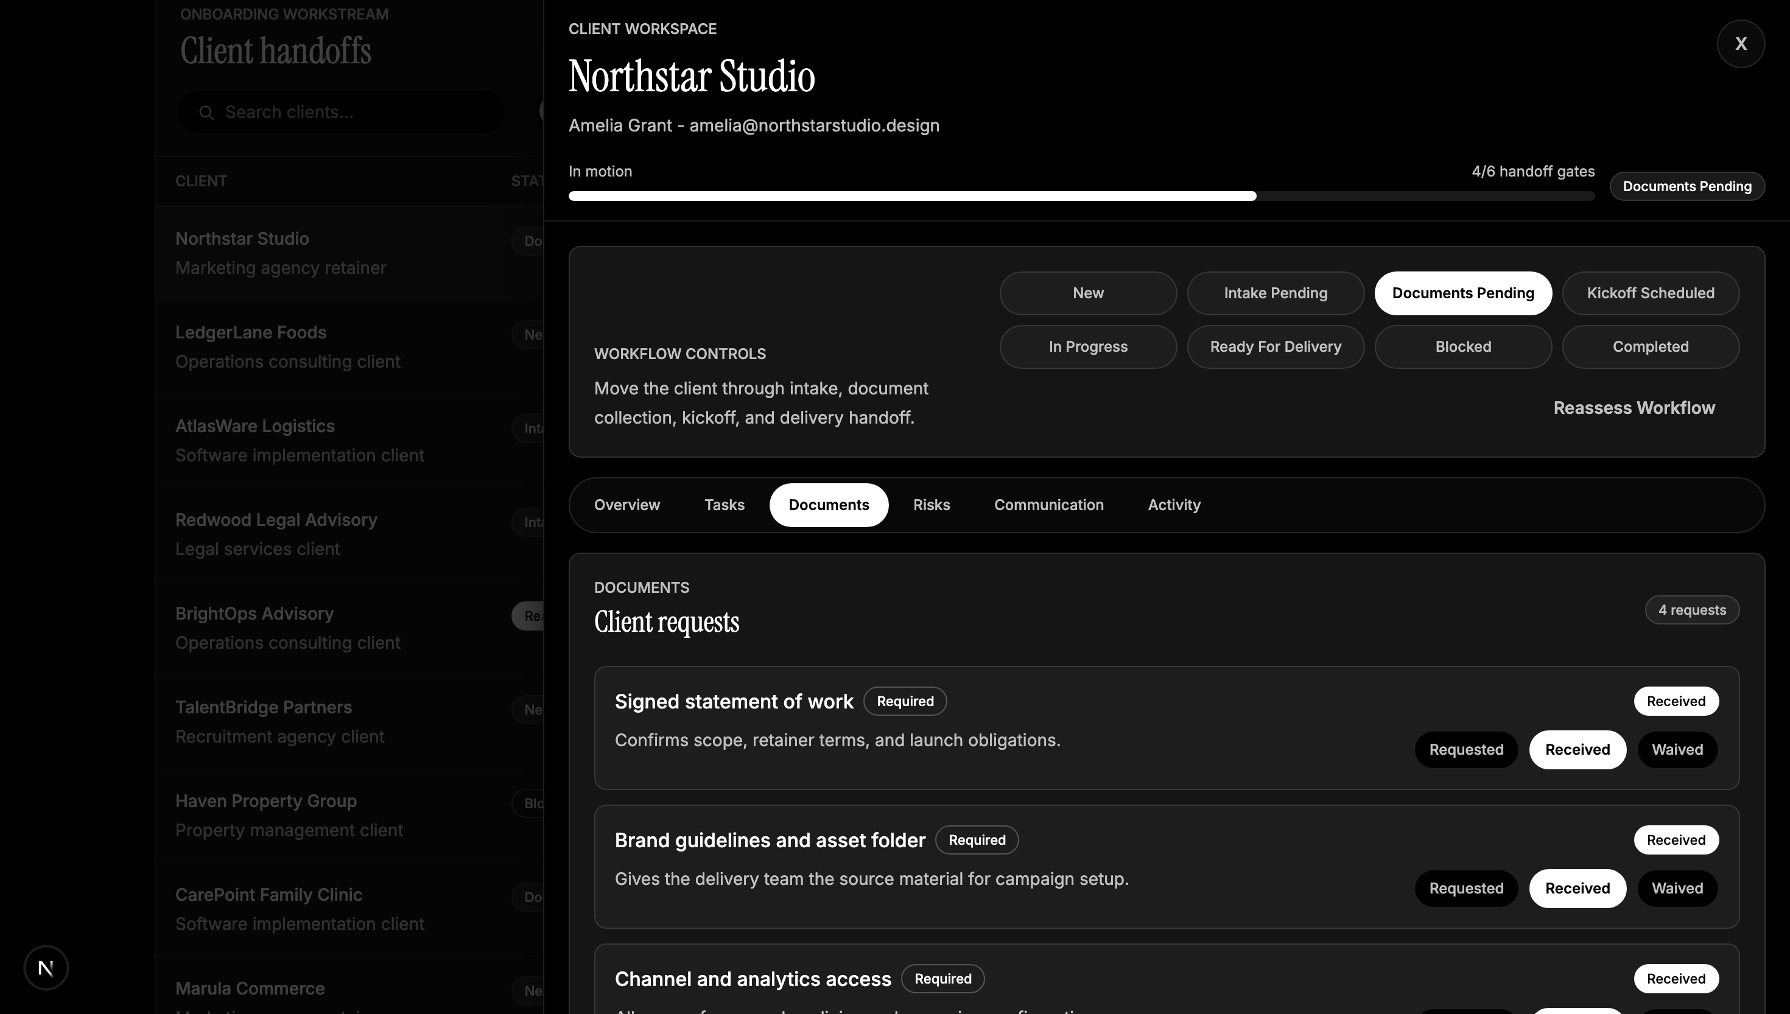Mark Brand guidelines and asset folder as Received
The height and width of the screenshot is (1014, 1790).
(x=1578, y=889)
